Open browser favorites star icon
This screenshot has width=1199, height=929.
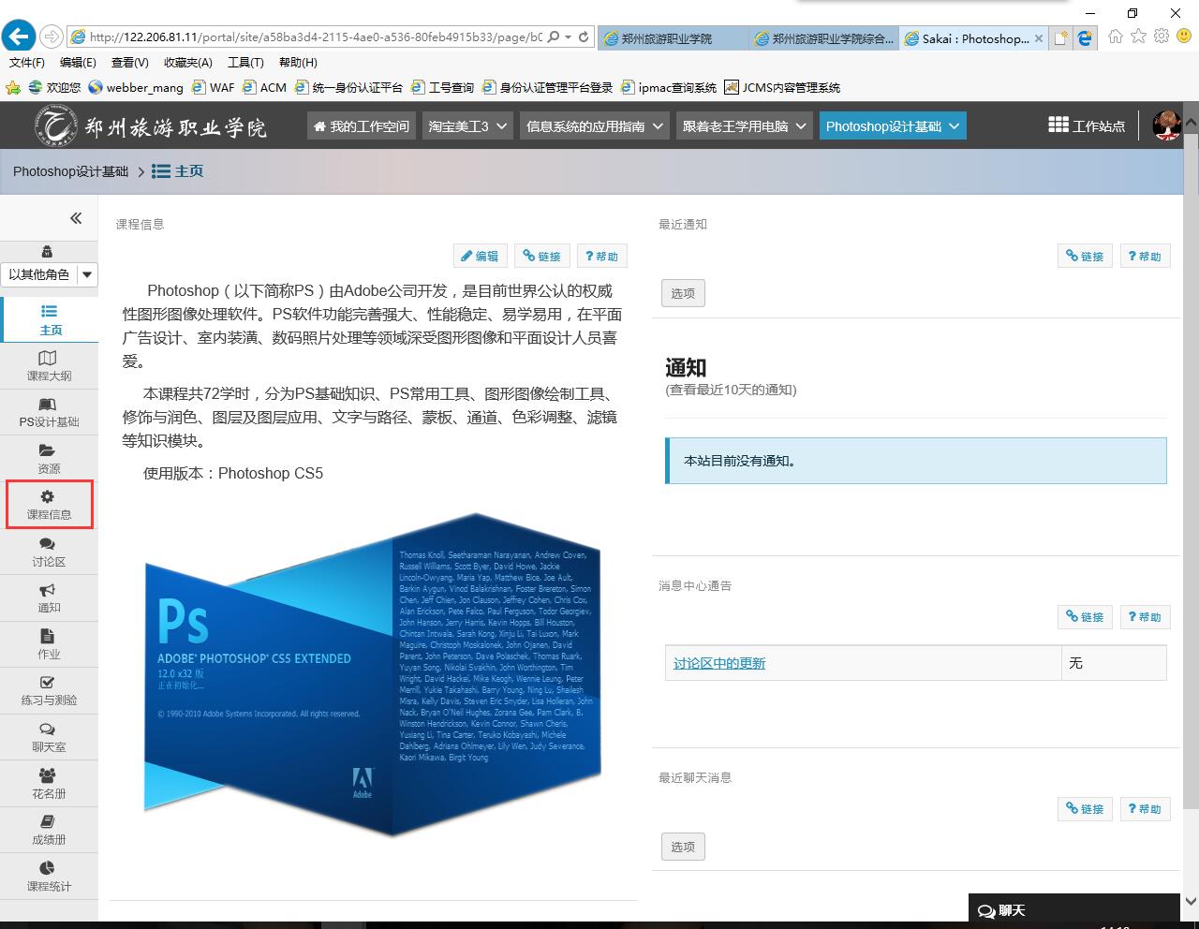(x=1138, y=37)
